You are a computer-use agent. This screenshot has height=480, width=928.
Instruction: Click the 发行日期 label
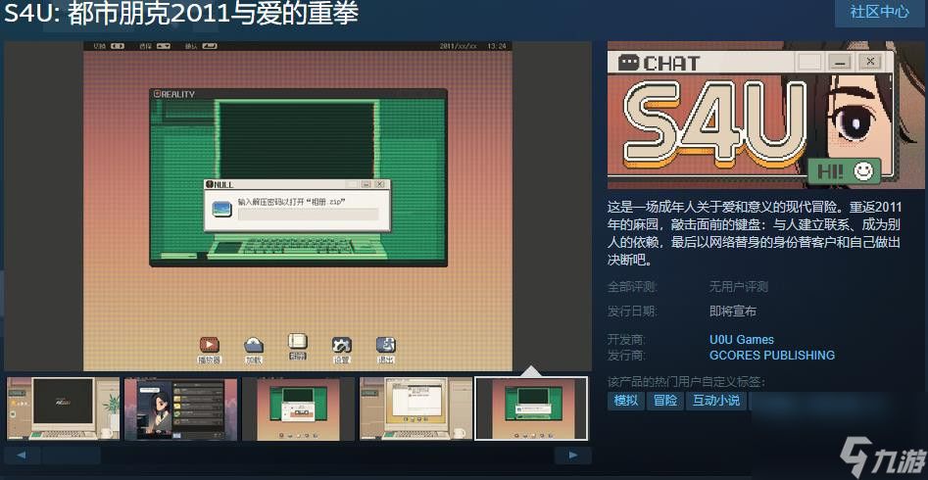pyautogui.click(x=633, y=312)
